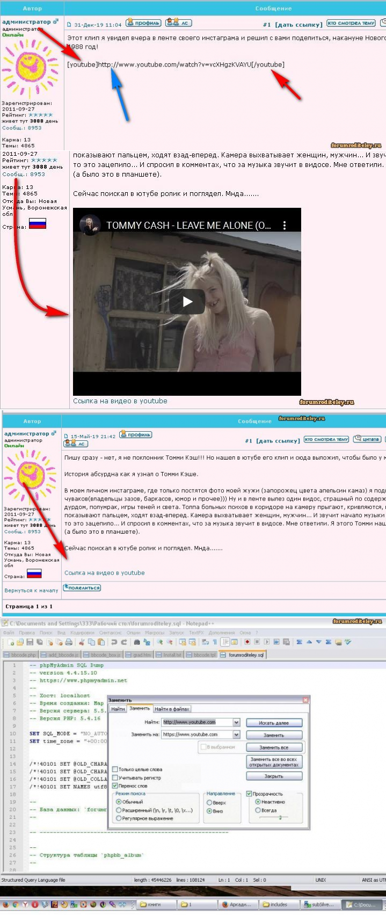Screen dimensions: 386x915
Task: Click the ЛС button in 31-Дек-19 post
Action: [x=178, y=23]
